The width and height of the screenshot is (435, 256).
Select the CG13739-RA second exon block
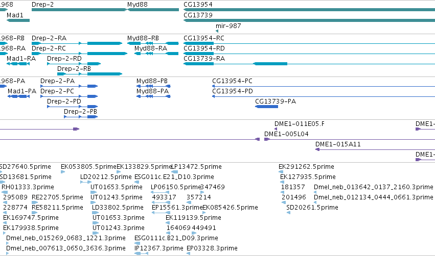270,64
